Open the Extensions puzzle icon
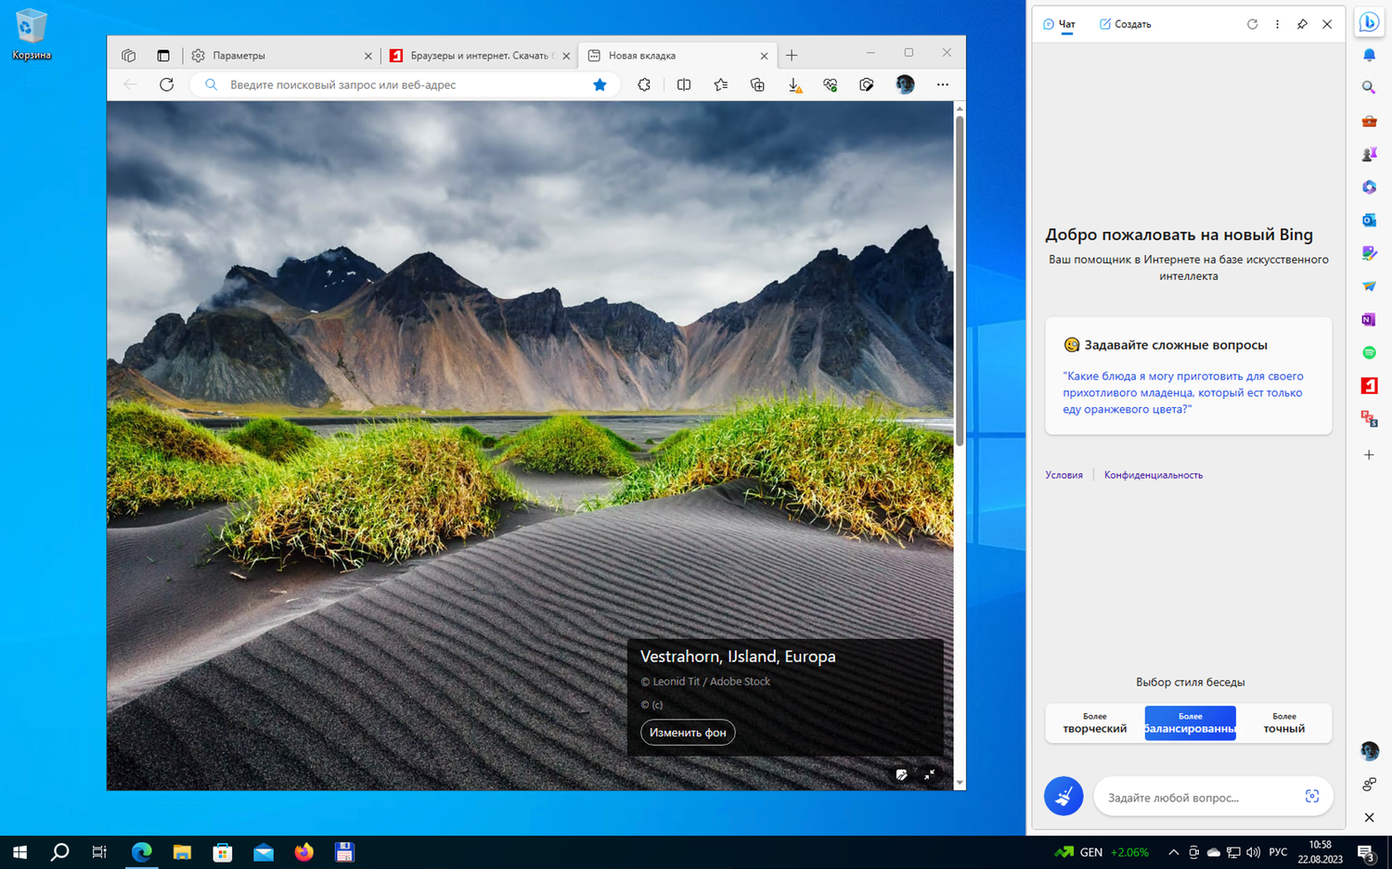The image size is (1392, 869). point(644,84)
